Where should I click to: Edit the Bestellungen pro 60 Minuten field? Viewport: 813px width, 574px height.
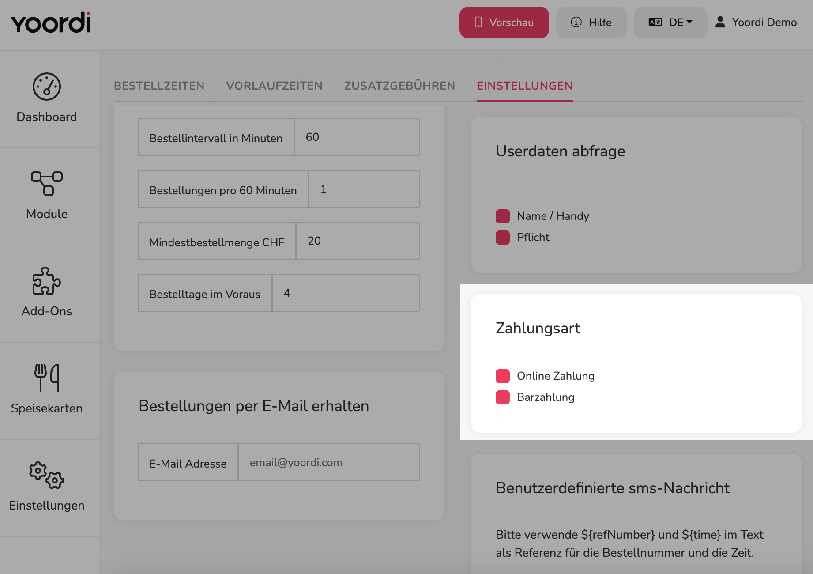click(x=364, y=189)
